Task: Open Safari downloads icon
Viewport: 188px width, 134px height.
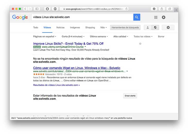Action: pyautogui.click(x=154, y=9)
